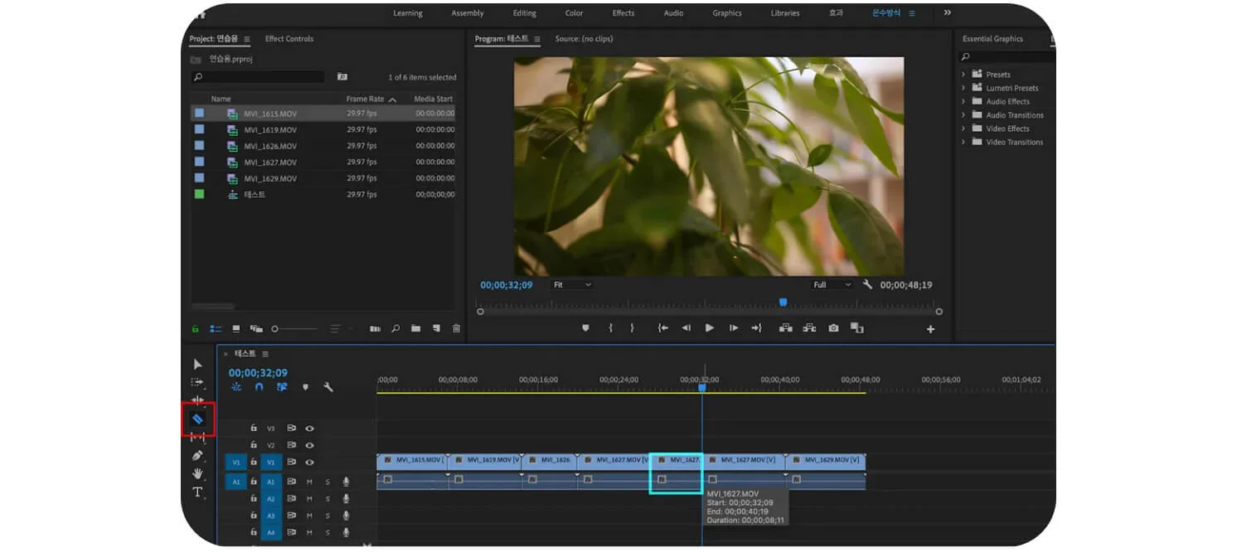
Task: Sort project items by Name column
Action: point(221,99)
